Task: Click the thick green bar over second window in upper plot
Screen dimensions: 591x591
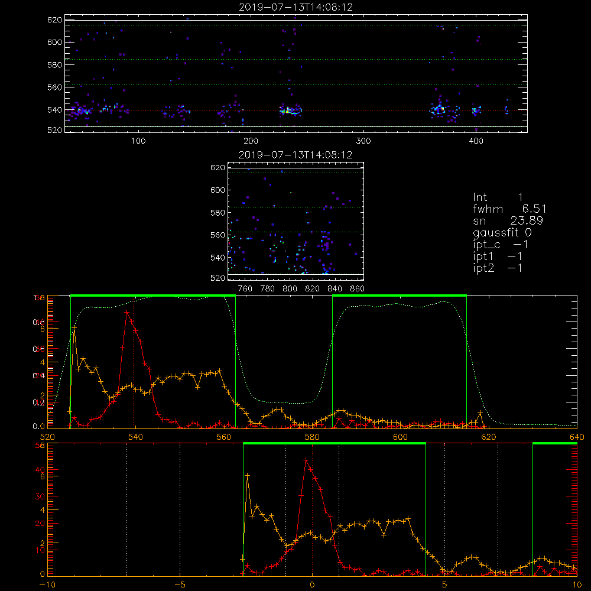Action: point(400,295)
